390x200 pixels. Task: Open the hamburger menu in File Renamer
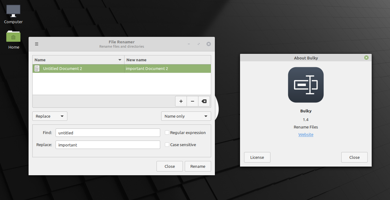(x=37, y=44)
